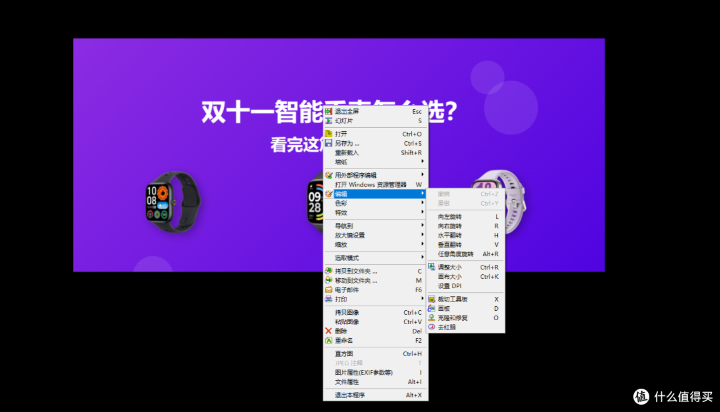Open the 直方图 histogram
Image resolution: width=720 pixels, height=412 pixels.
(x=375, y=354)
